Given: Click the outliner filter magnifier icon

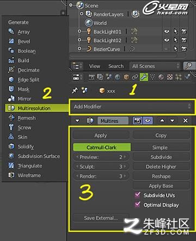Looking at the screenshot, I should [188, 66].
